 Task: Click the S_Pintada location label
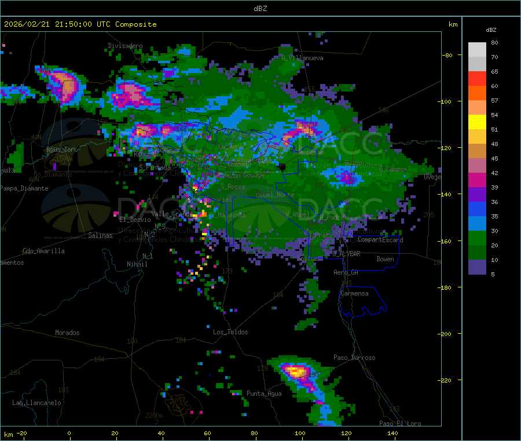tap(155, 167)
